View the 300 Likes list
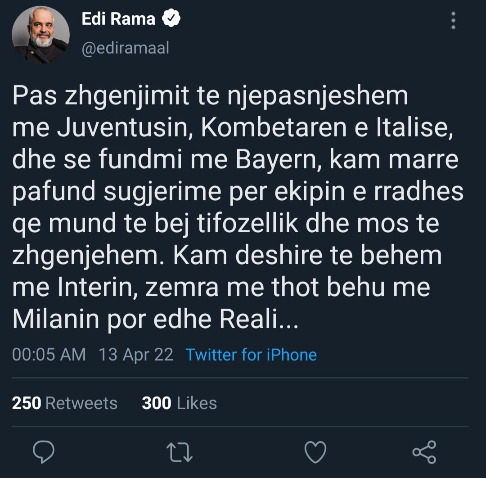This screenshot has width=486, height=478. tap(179, 403)
